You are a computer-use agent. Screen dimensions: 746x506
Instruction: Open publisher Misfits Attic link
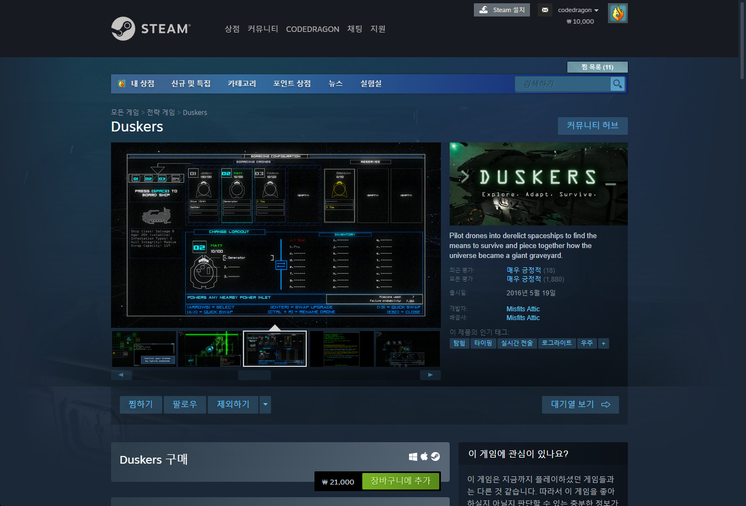523,318
